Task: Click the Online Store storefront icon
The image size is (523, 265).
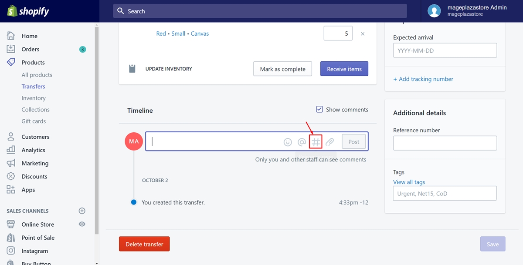Action: pos(11,224)
